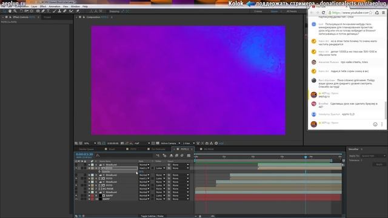Toggle the viewer transparency grid
Screen dimensions: 388x218
click(x=158, y=144)
